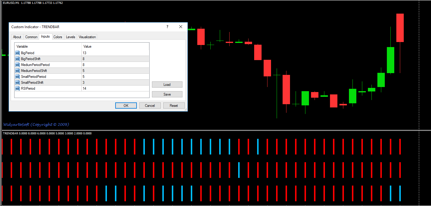431x206 pixels.
Task: Select the SmallPeriodPeriod variable name
Action: coord(33,77)
